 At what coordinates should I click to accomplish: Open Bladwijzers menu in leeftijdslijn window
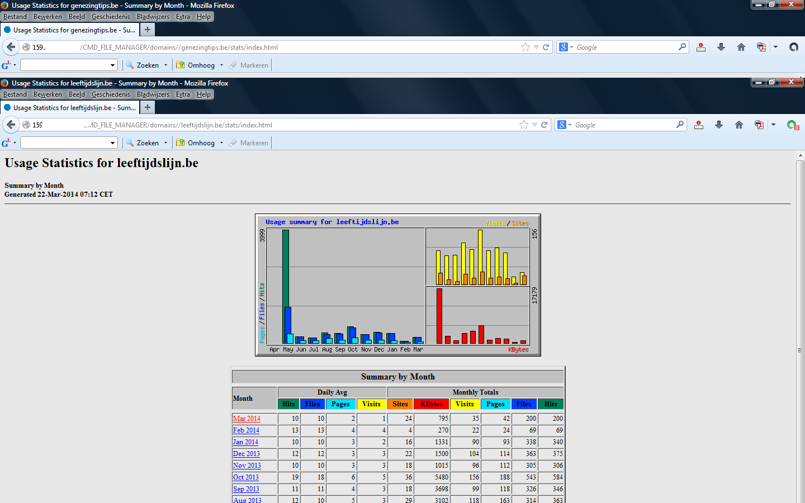point(153,94)
